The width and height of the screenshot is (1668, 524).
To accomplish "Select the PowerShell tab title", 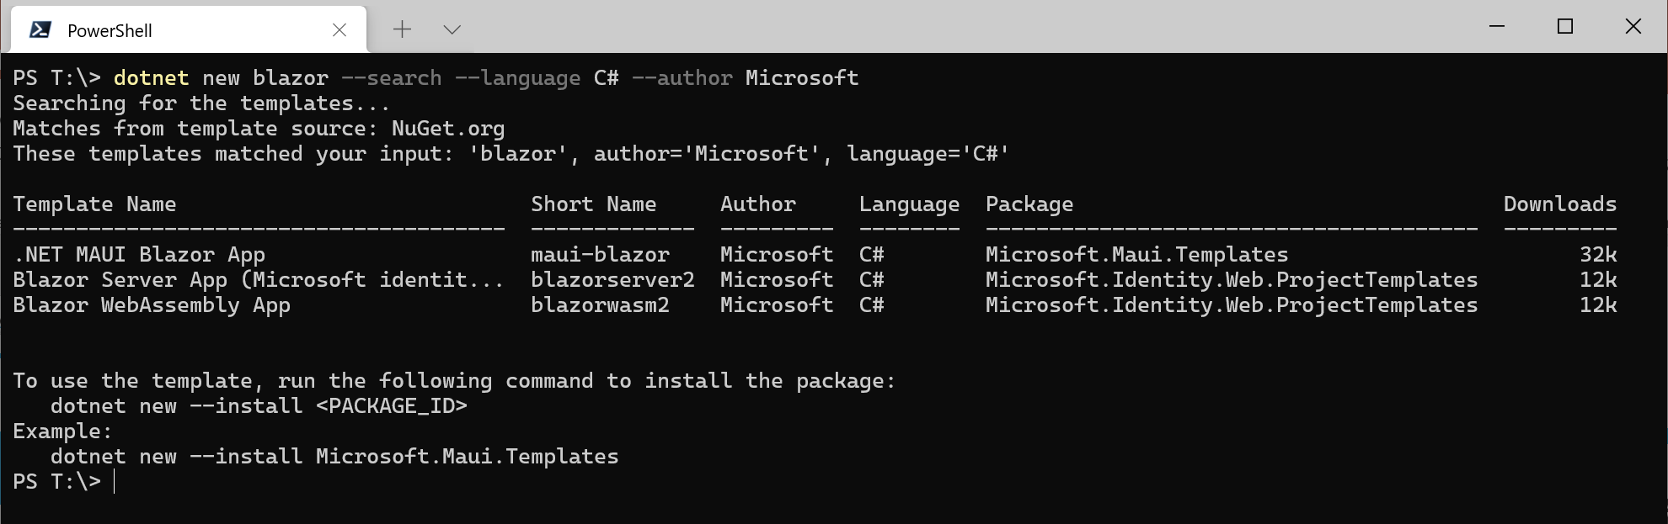I will [x=110, y=31].
